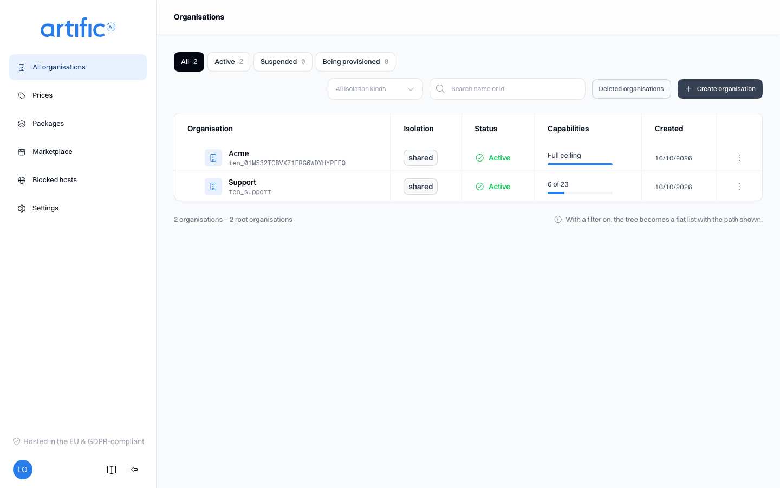Viewport: 780px width, 488px height.
Task: Click the Blocked hosts globe icon
Action: point(22,180)
